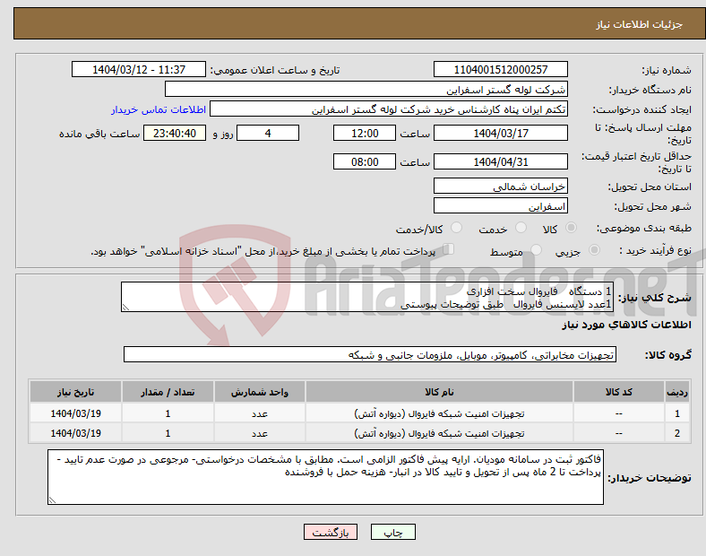Select the متوسط purchase type radio
This screenshot has height=556, width=706.
point(536,249)
